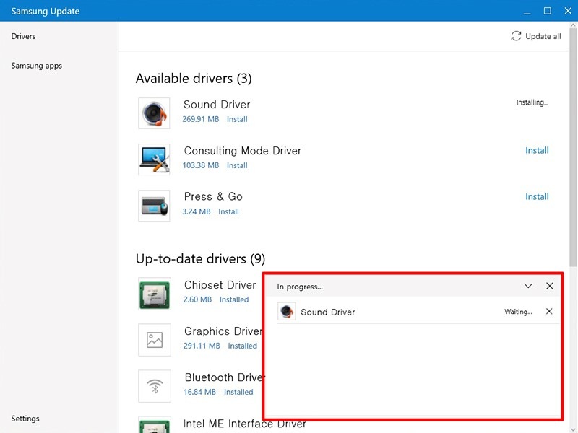Install the Consulting Mode Driver via right button
The image size is (578, 433).
click(x=537, y=150)
